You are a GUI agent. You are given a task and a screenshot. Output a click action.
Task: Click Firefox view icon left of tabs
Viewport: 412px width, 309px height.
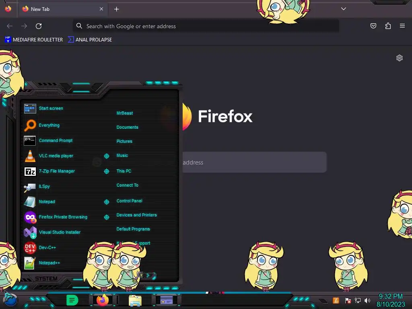[x=8, y=9]
